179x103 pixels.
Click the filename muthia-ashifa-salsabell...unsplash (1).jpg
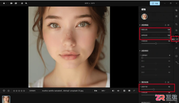click(x=63, y=91)
